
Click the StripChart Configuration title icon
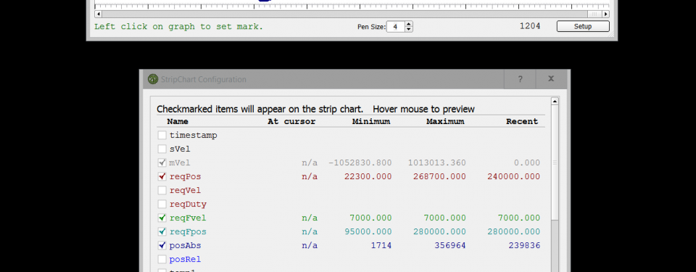(153, 79)
